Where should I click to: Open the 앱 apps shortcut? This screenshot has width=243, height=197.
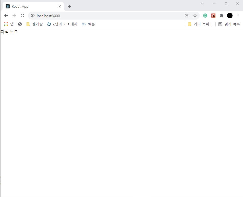coord(9,24)
